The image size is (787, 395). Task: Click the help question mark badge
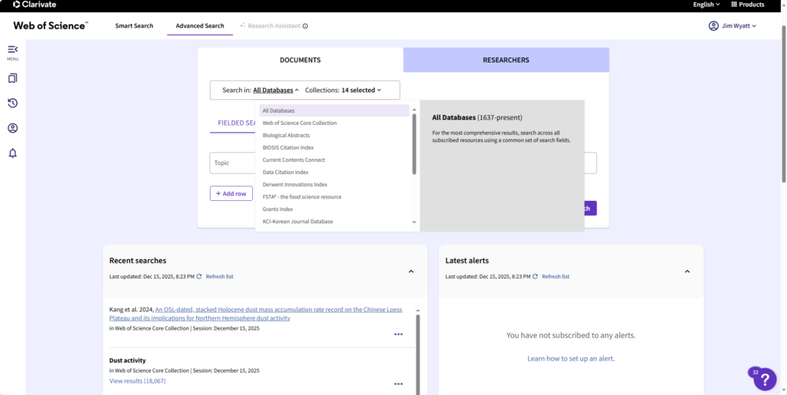764,379
